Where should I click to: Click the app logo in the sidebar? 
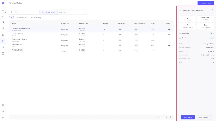[x=3, y=3]
